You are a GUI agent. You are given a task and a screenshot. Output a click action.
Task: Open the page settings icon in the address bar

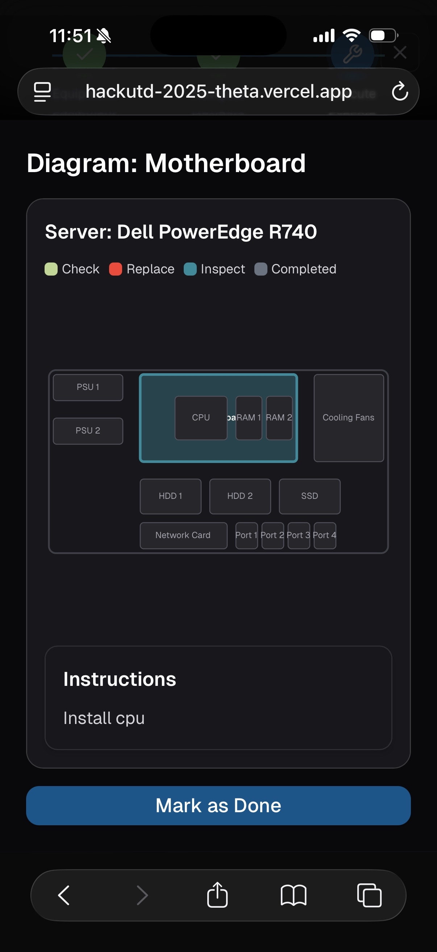point(42,91)
